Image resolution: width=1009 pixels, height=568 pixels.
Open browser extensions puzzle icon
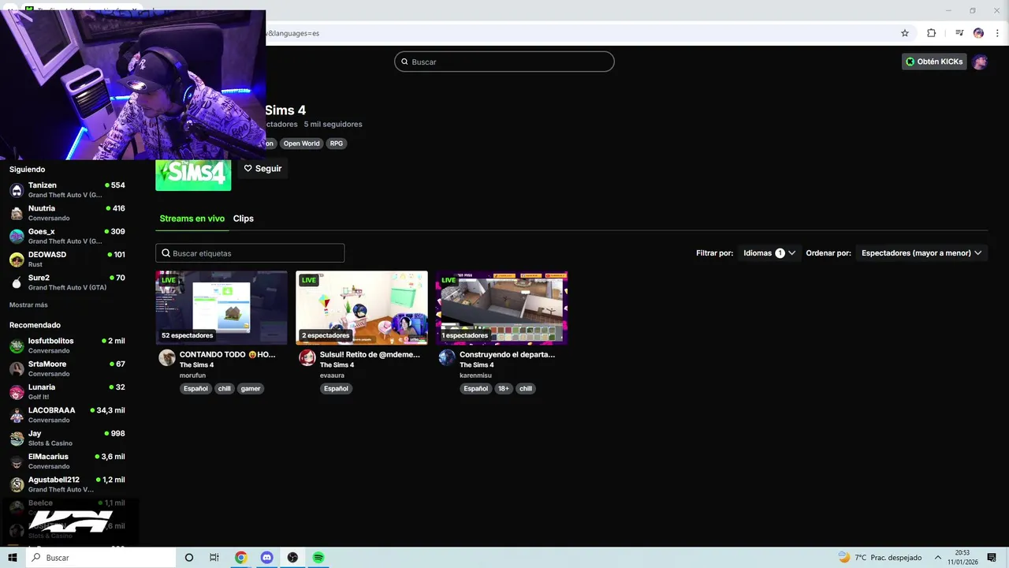pos(931,33)
